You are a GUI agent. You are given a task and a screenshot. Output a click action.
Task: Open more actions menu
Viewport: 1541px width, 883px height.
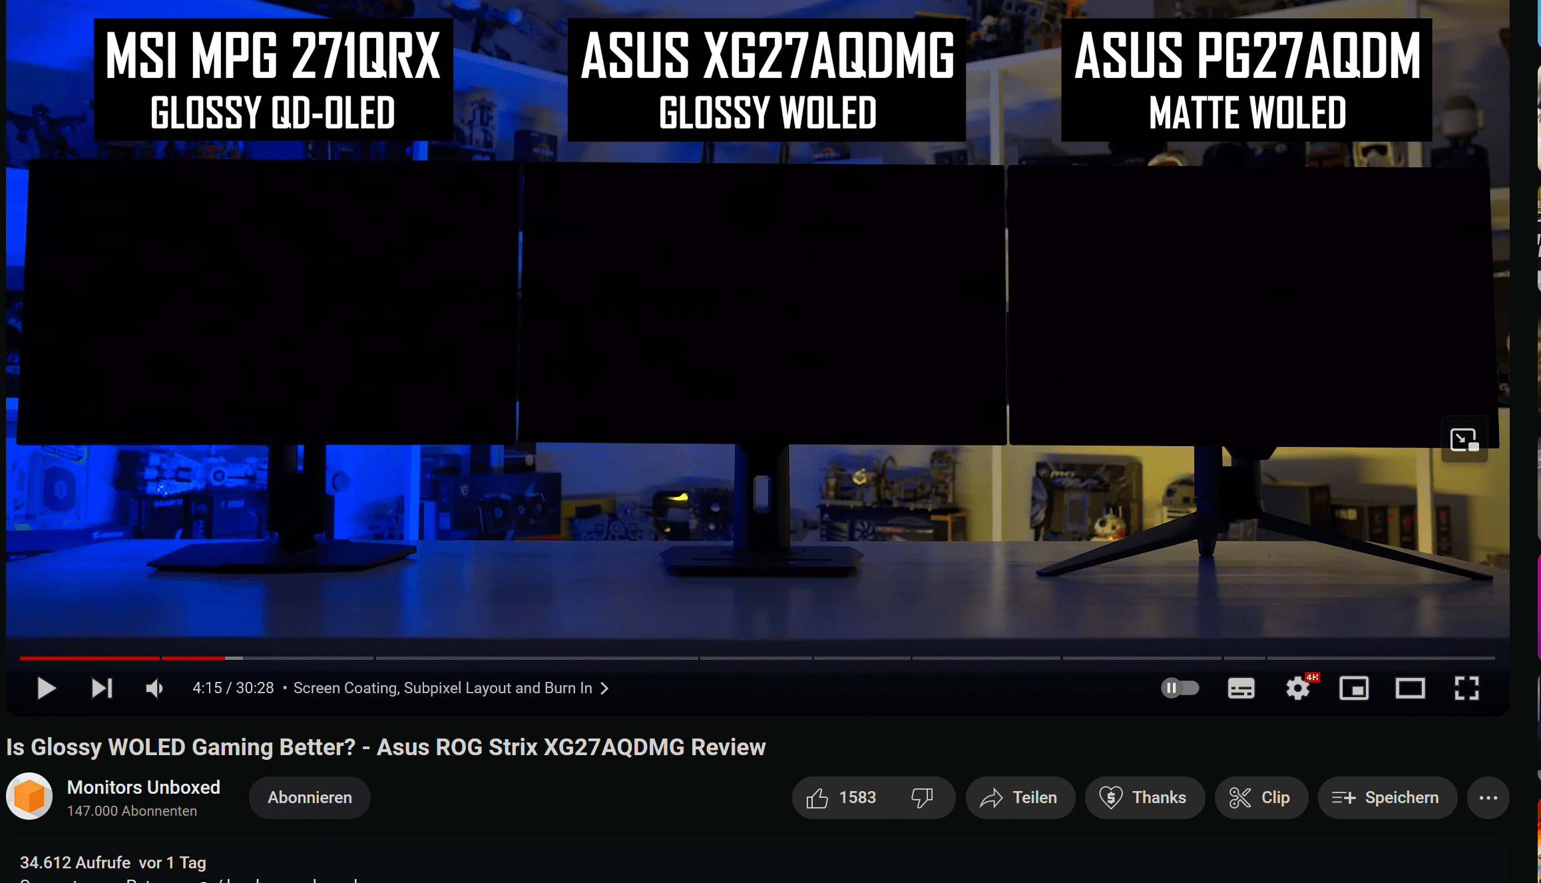(1488, 797)
